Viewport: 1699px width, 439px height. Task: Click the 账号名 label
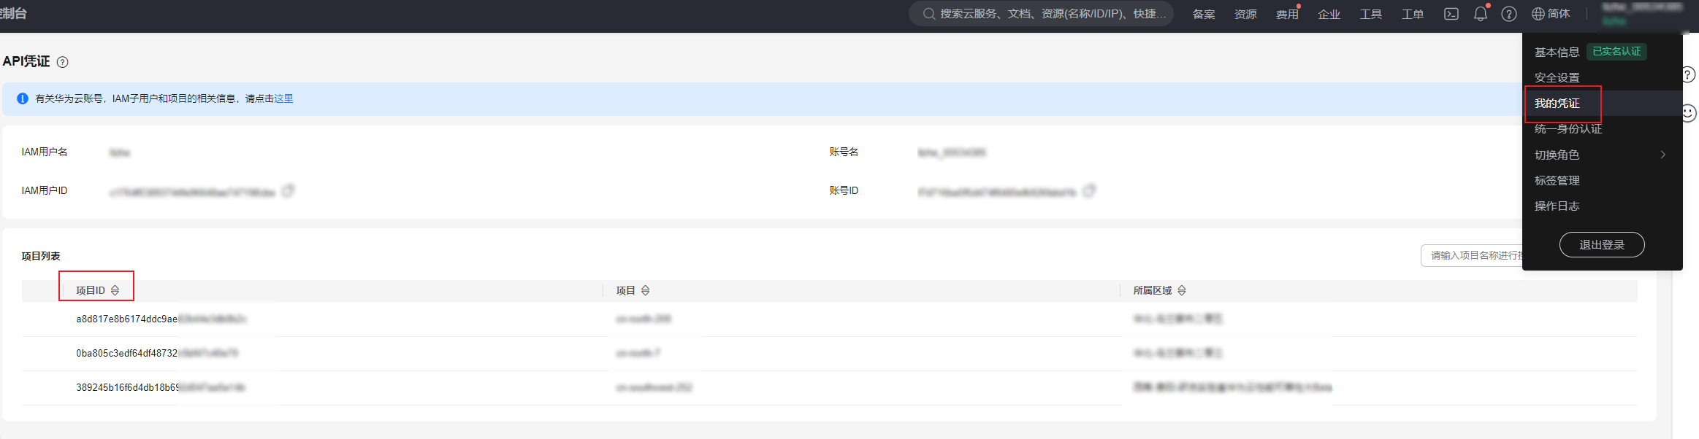point(844,152)
